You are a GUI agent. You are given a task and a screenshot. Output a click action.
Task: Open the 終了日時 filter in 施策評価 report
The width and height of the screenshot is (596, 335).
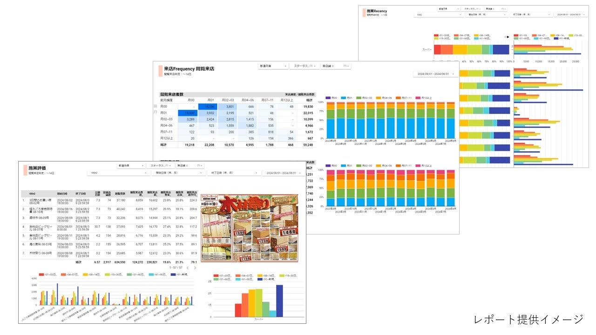[x=233, y=173]
